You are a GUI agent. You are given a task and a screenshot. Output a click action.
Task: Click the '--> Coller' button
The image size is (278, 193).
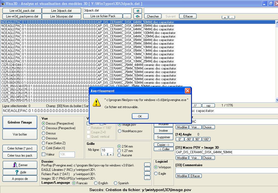click(x=163, y=149)
